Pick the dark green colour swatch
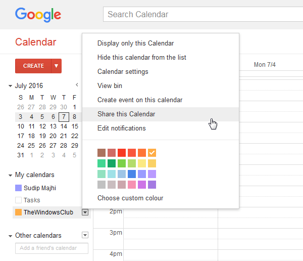303x261 pixels. pyautogui.click(x=112, y=163)
